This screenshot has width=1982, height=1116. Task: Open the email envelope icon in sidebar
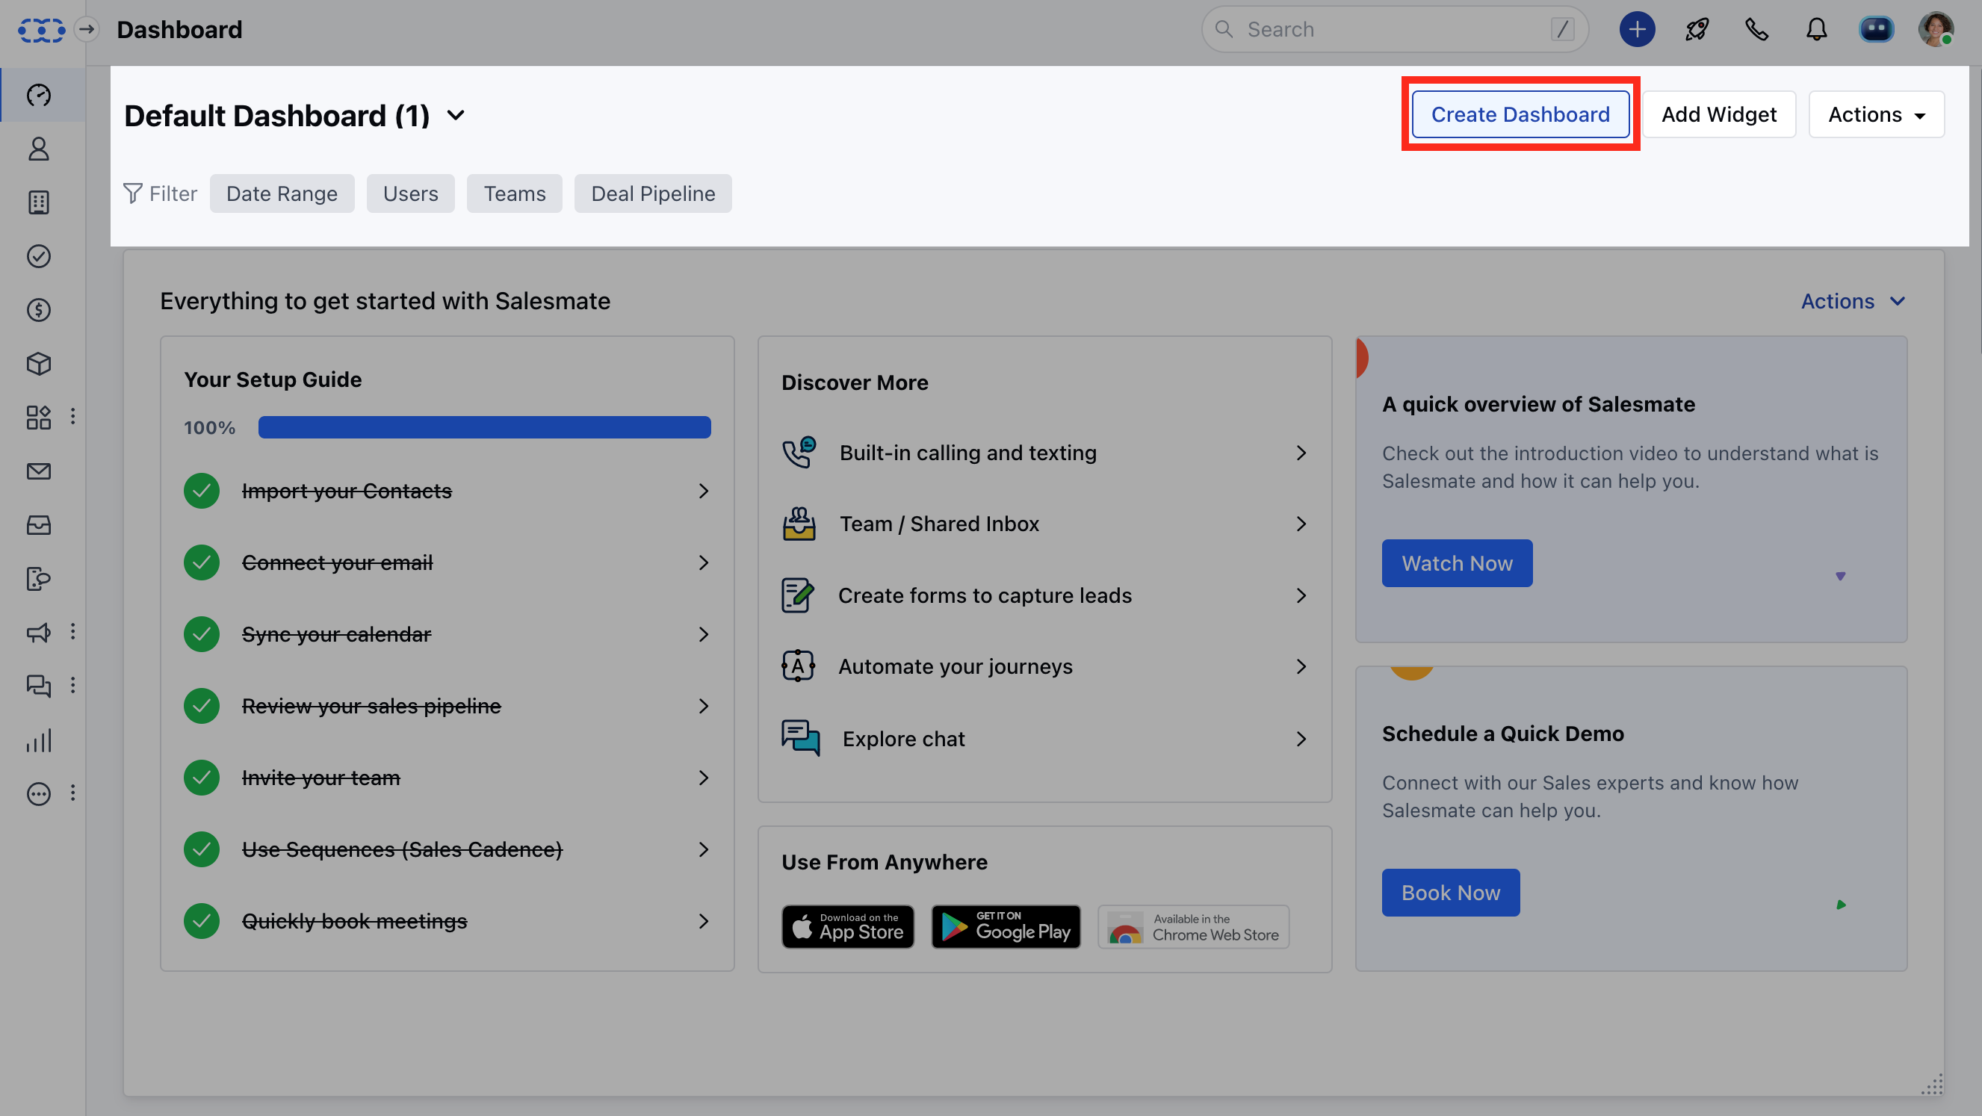coord(38,471)
